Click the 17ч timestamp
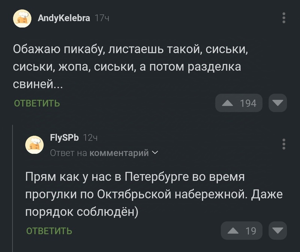The image size is (300, 252). 102,18
